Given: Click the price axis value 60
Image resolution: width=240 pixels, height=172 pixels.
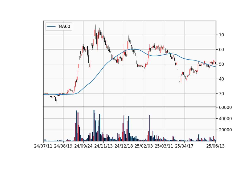Looking at the screenshot, I should point(221,50).
